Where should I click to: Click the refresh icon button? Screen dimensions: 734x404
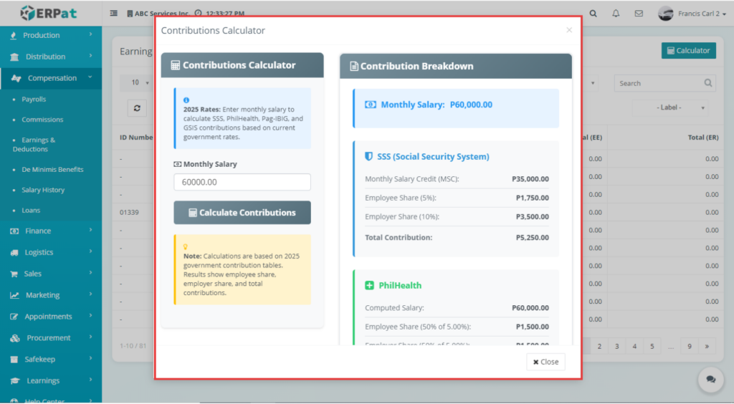tap(137, 107)
